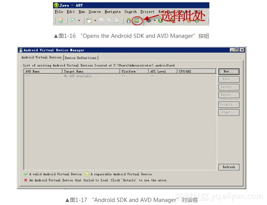
Task: Expand the Debug dropdown arrow
Action: pyautogui.click(x=154, y=21)
